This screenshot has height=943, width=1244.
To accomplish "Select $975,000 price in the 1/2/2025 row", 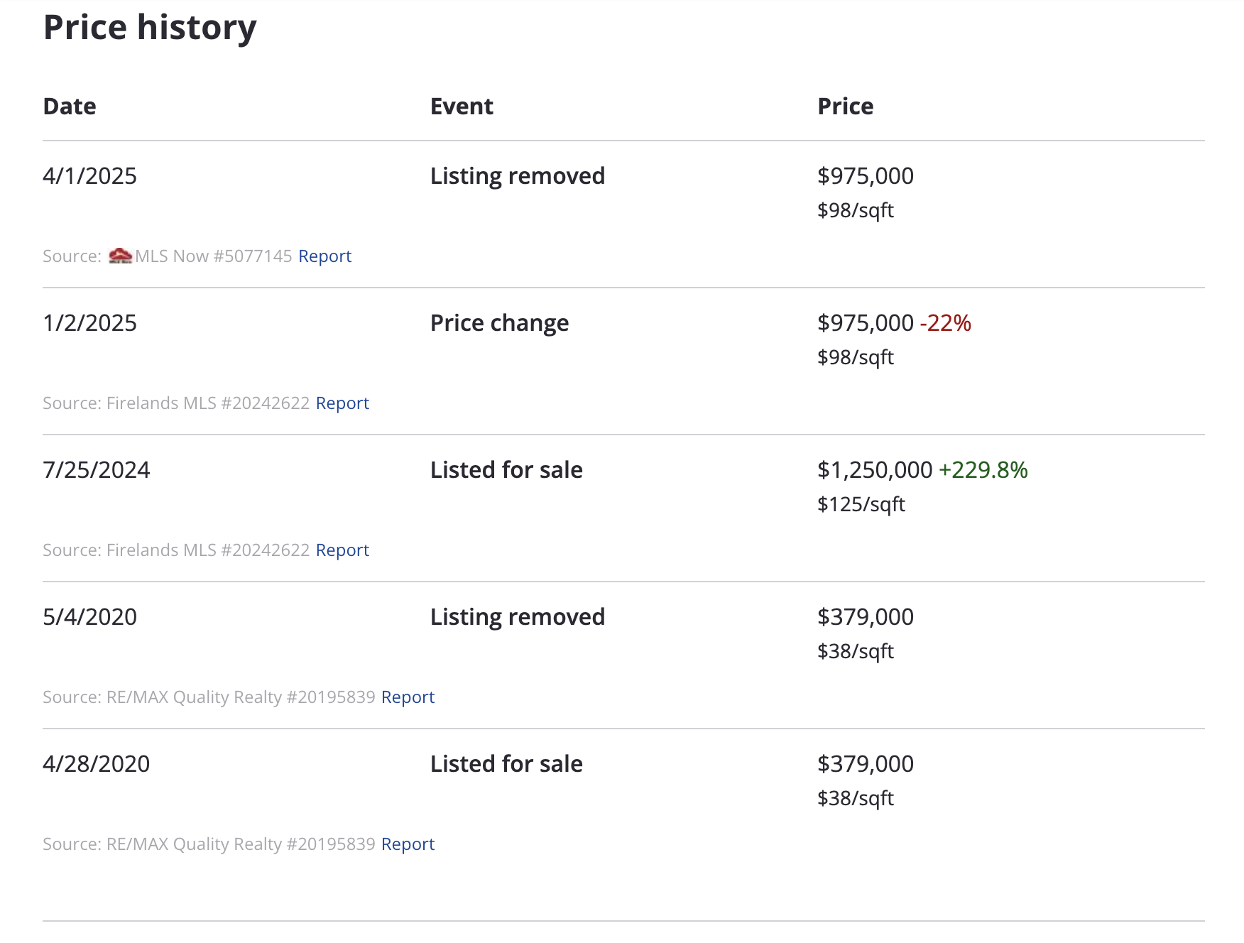I will pos(866,323).
